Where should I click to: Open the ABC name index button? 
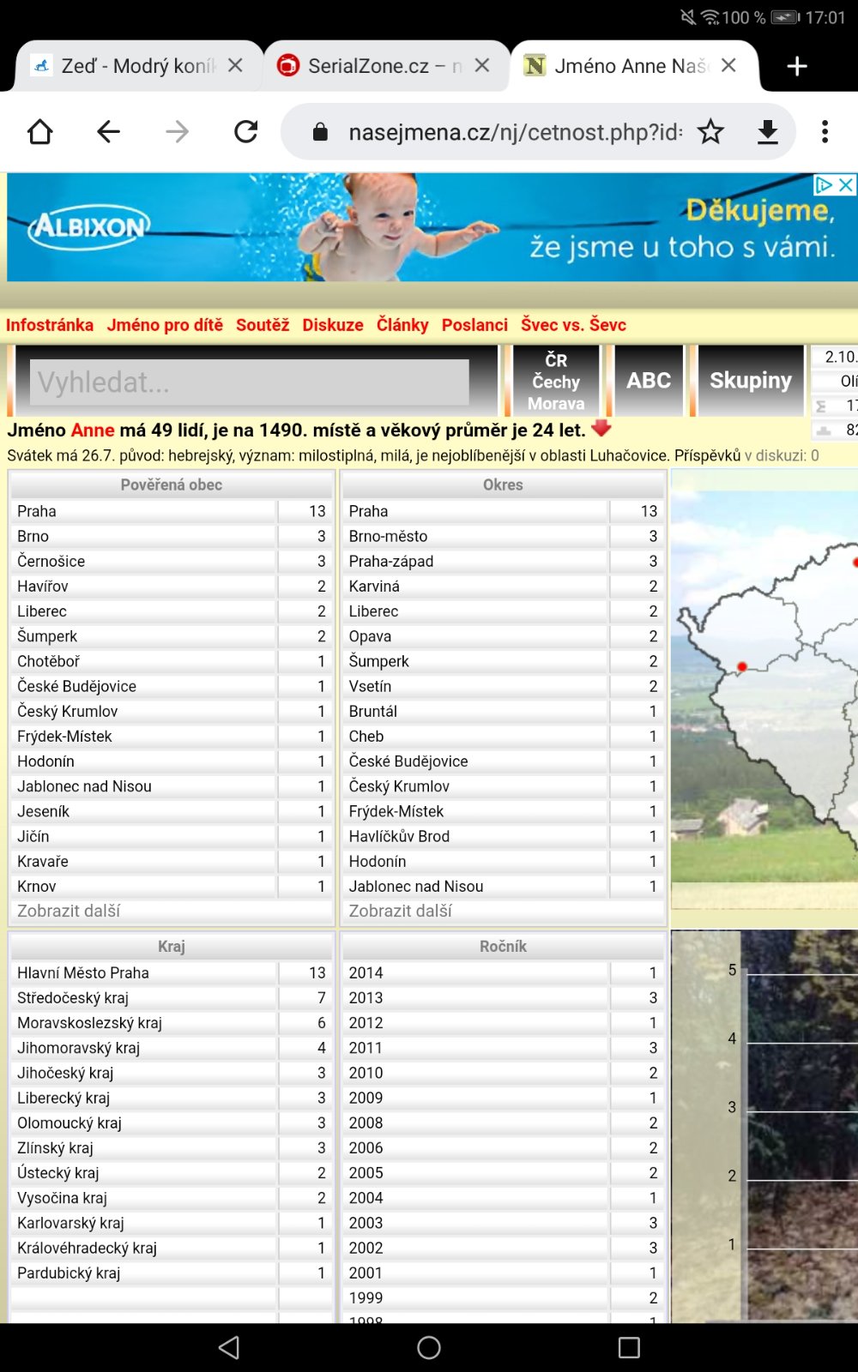(649, 381)
